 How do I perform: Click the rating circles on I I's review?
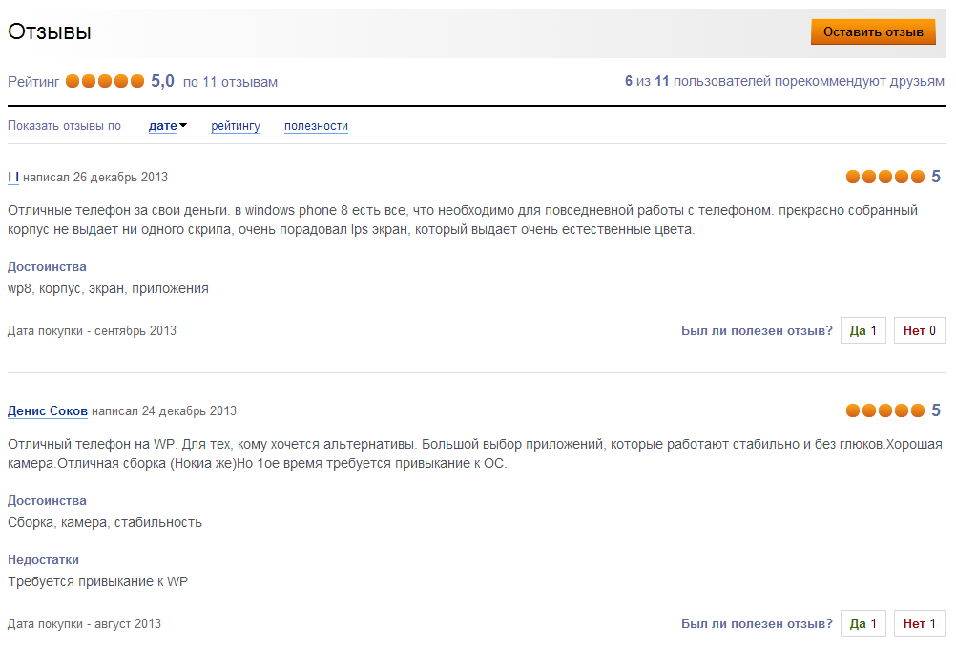pos(885,177)
